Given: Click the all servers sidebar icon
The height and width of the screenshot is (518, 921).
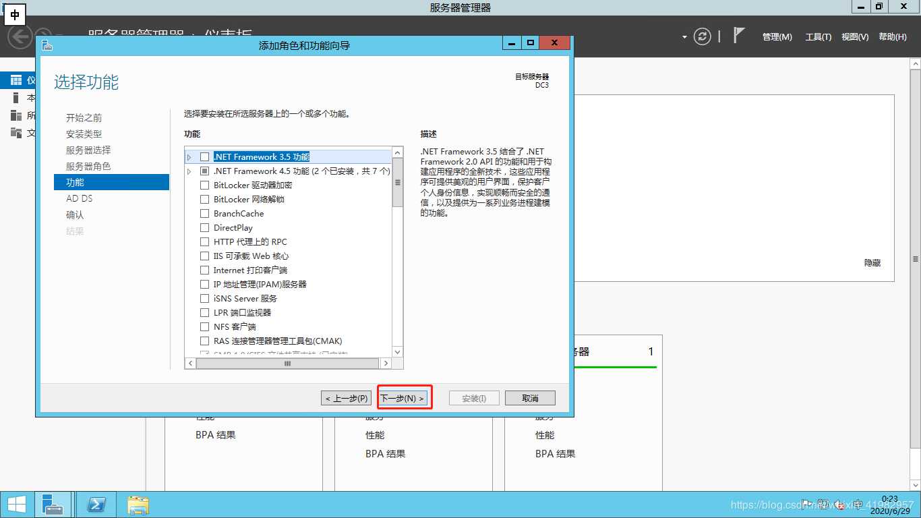Looking at the screenshot, I should tap(16, 115).
